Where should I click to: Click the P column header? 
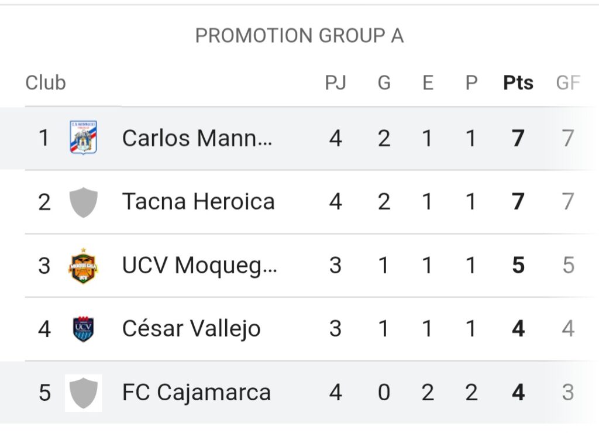(471, 83)
